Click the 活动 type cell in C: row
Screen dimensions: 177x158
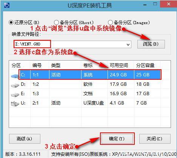click(x=56, y=75)
